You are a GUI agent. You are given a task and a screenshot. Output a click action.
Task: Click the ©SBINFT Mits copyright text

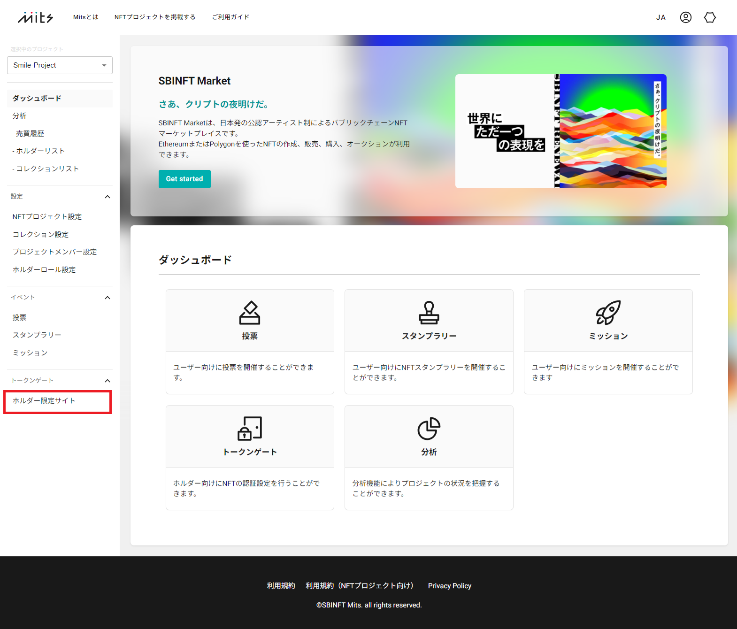pos(369,606)
